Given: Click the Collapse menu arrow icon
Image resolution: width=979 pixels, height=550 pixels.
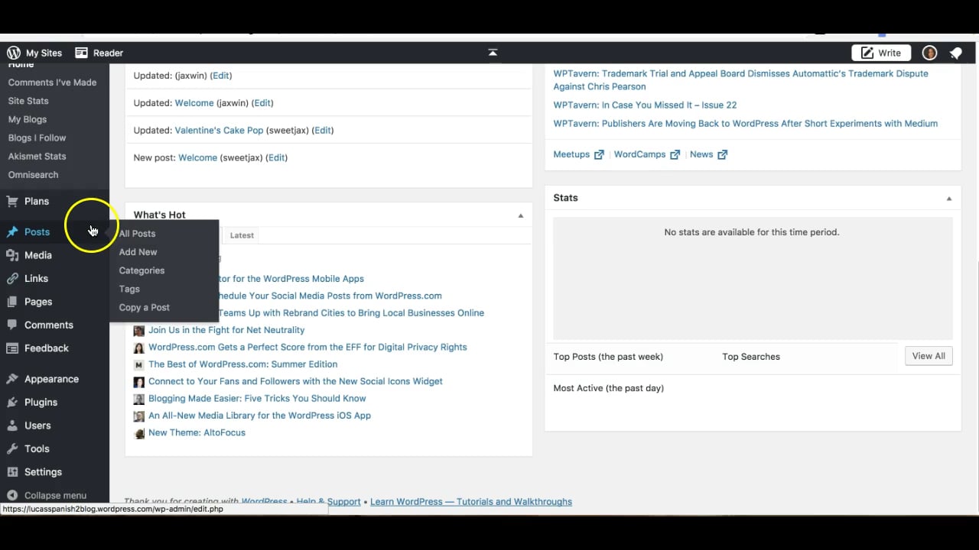Looking at the screenshot, I should pos(12,495).
